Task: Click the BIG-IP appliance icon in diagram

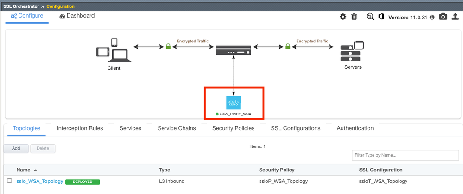Action: (233, 50)
